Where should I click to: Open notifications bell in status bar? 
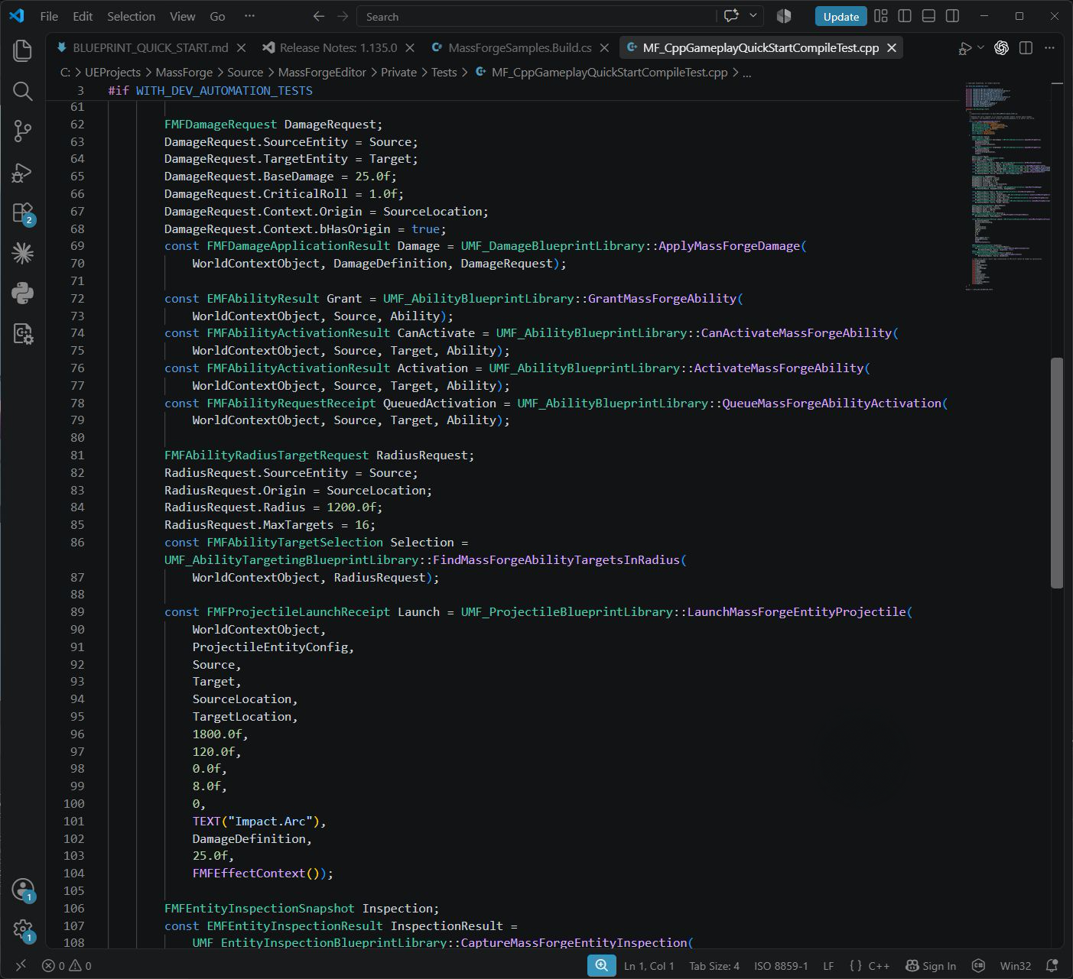pos(1052,965)
